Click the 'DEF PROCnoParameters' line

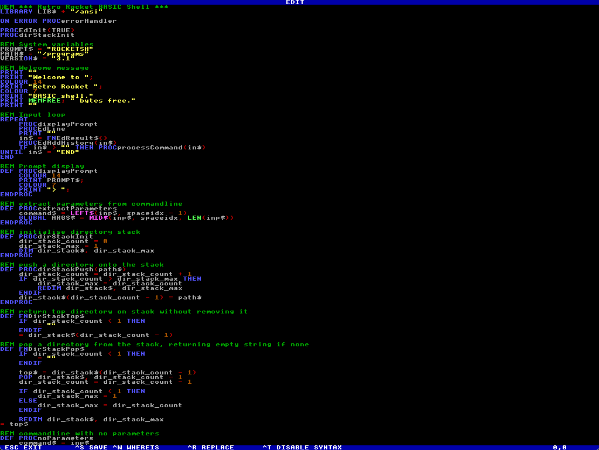pyautogui.click(x=47, y=438)
